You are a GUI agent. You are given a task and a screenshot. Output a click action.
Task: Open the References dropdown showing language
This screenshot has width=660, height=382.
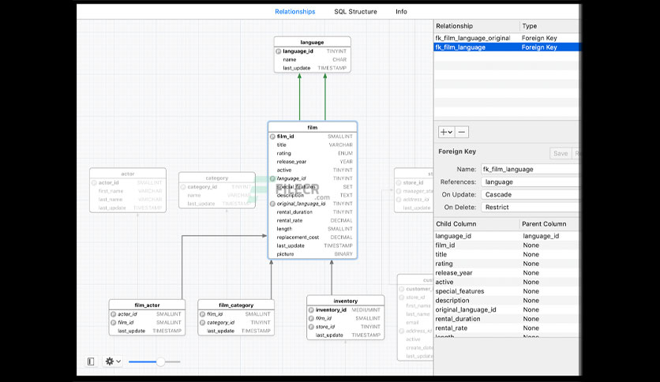tap(530, 182)
